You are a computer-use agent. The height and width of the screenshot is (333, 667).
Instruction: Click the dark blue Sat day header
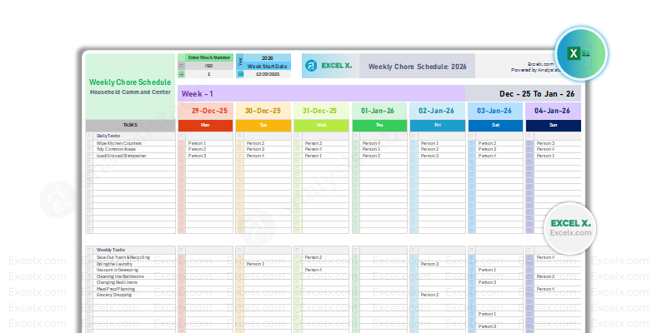[x=495, y=126]
